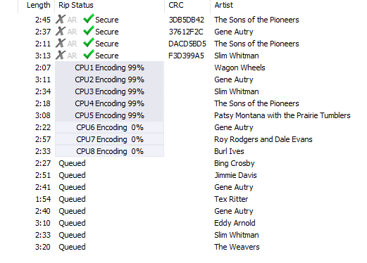Select the CPU1 Encoding 99% progress bar
Screen dimensions: 367x263
point(109,68)
